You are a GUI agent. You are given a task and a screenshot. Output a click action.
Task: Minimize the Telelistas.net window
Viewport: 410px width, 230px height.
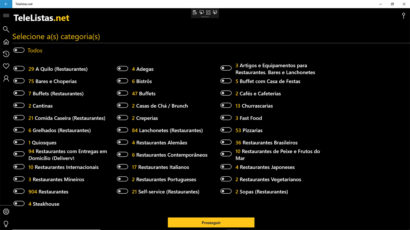380,4
